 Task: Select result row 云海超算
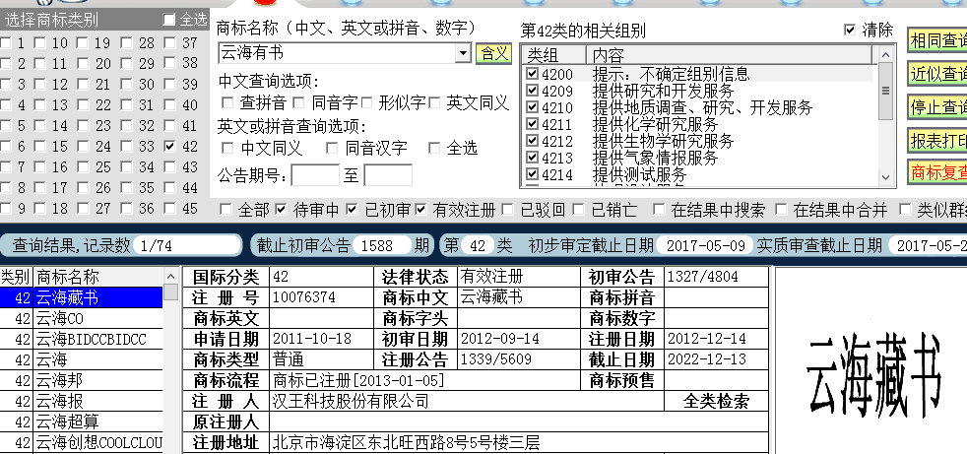point(81,422)
